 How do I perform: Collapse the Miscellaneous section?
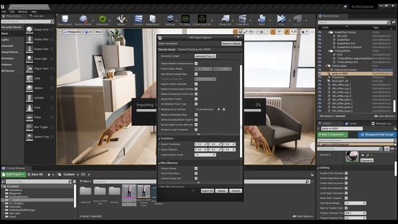tap(159, 163)
